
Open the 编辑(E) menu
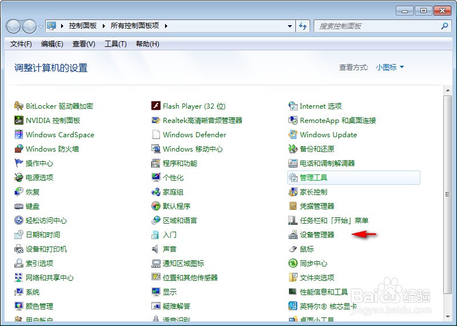coord(52,44)
